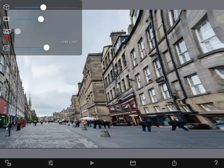Open the adjustments sliders panel
Viewport: 224px width, 168px height.
pyautogui.click(x=51, y=163)
